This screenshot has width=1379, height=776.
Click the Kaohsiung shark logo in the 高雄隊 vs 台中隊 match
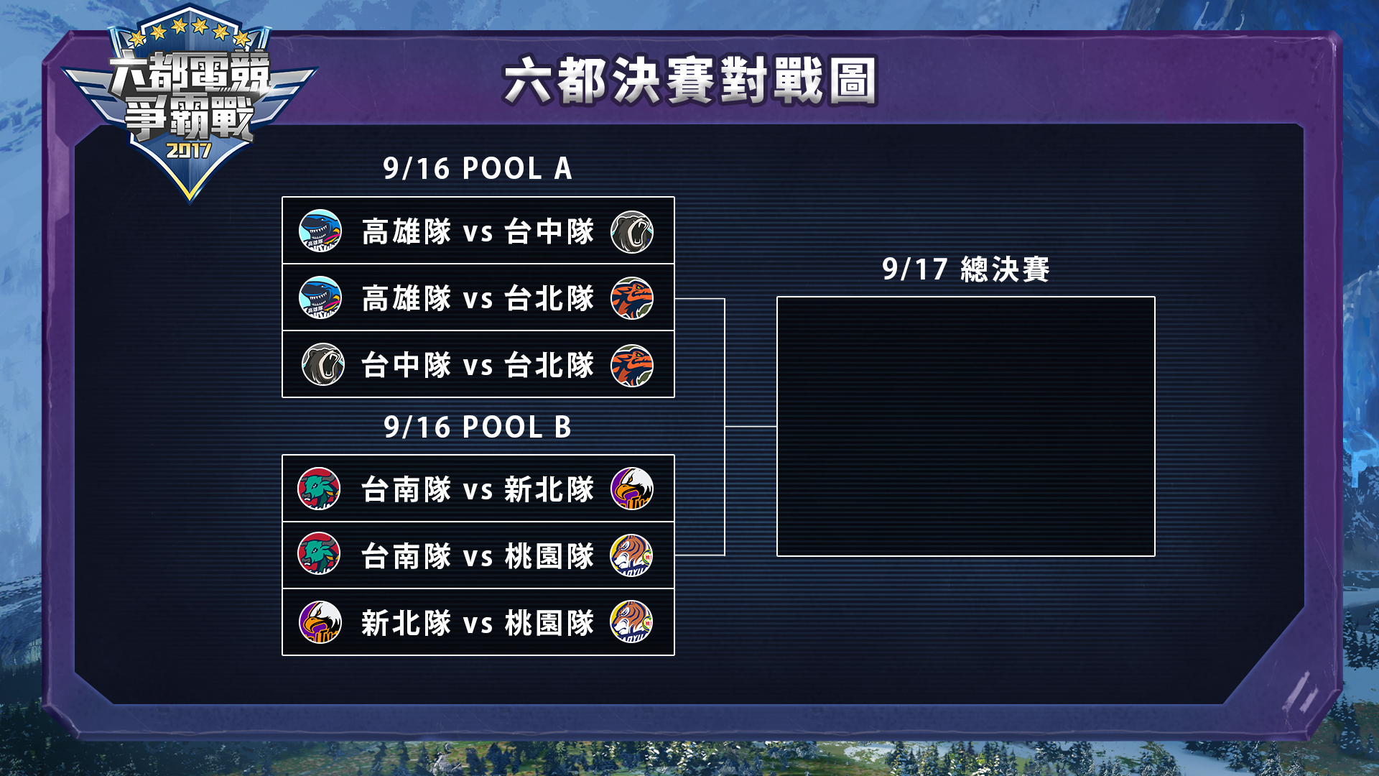tap(320, 231)
